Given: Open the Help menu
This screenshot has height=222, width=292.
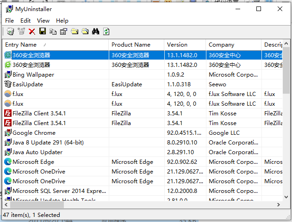Looking at the screenshot, I should [62, 20].
